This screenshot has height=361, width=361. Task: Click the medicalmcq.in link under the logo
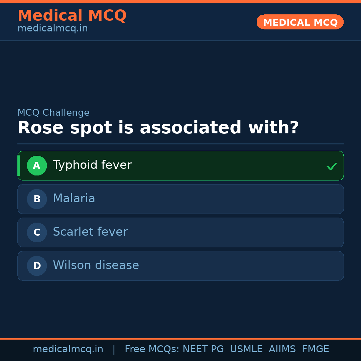[x=52, y=28]
